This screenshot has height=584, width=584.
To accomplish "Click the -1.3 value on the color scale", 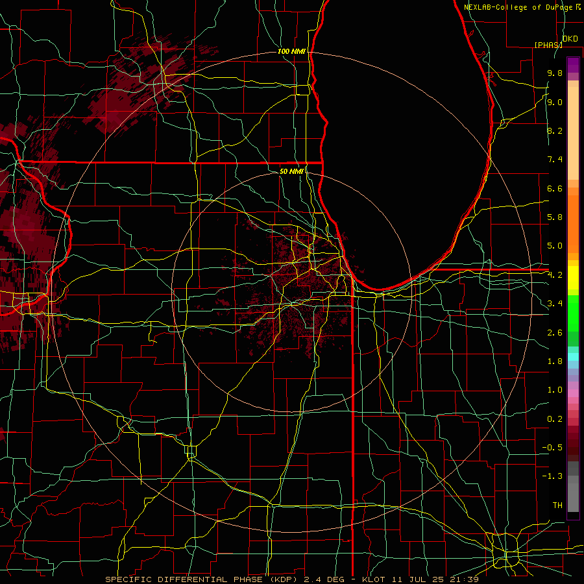I will click(x=552, y=476).
